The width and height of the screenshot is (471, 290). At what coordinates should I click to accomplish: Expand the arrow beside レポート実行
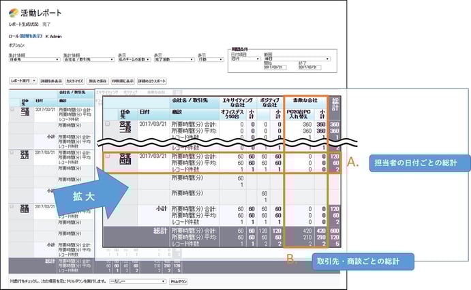click(34, 81)
